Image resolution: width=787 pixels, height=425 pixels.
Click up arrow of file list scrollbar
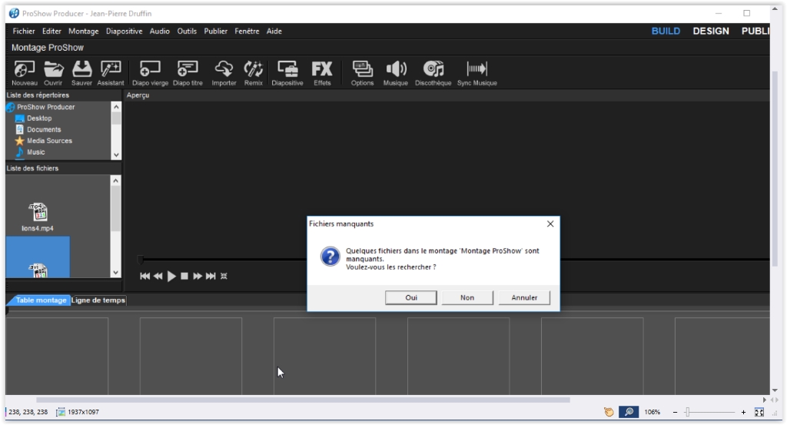(115, 181)
